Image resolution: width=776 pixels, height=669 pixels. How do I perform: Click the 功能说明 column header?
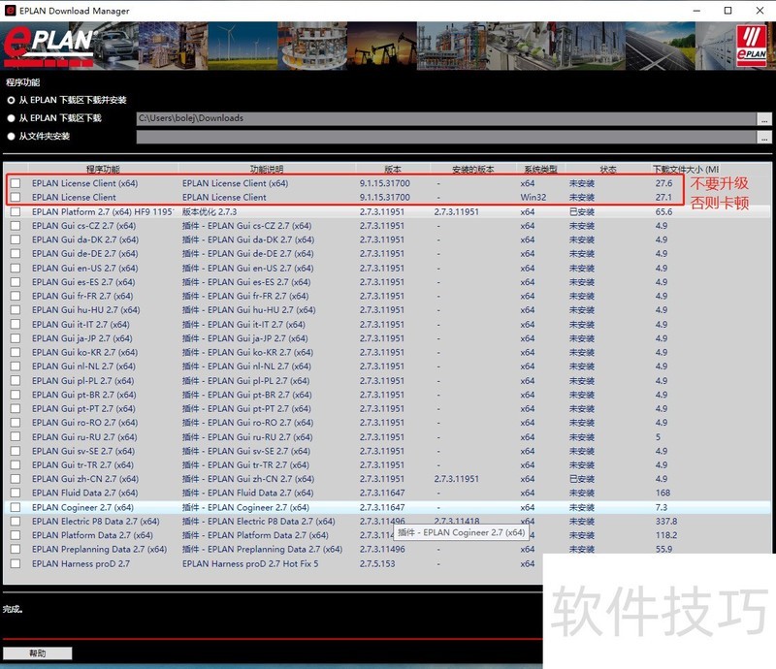[267, 169]
